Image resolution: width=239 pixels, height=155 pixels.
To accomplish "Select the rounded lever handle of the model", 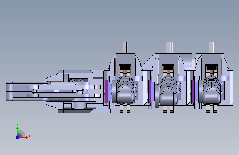I will [x=9, y=91].
